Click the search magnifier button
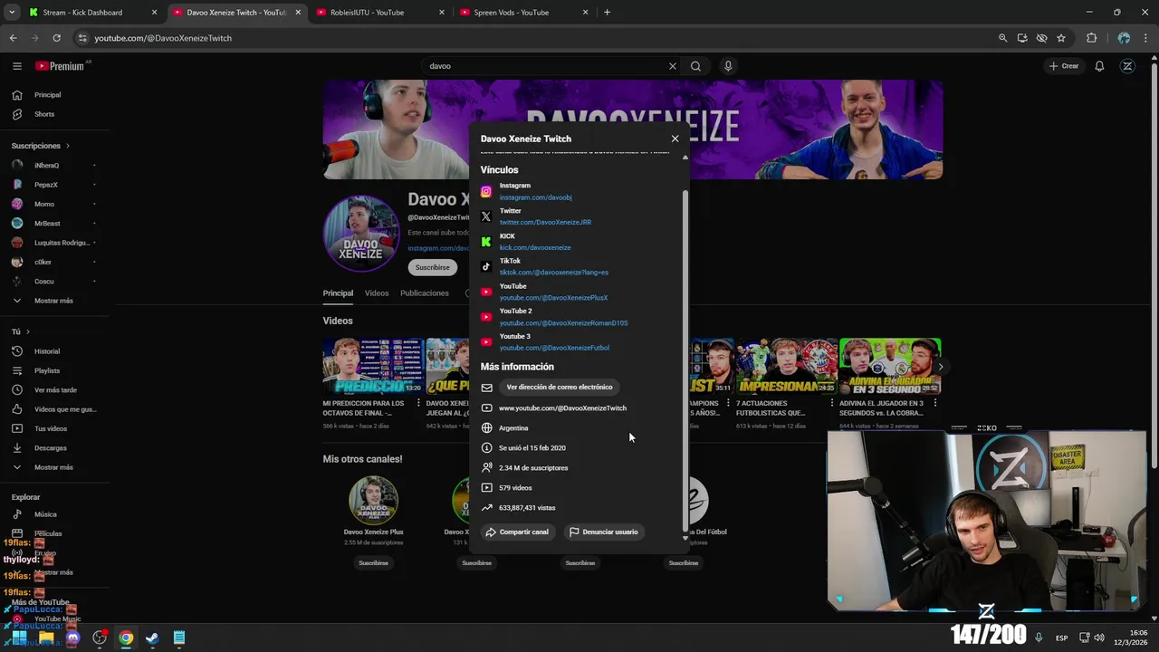The image size is (1159, 652). pos(695,66)
